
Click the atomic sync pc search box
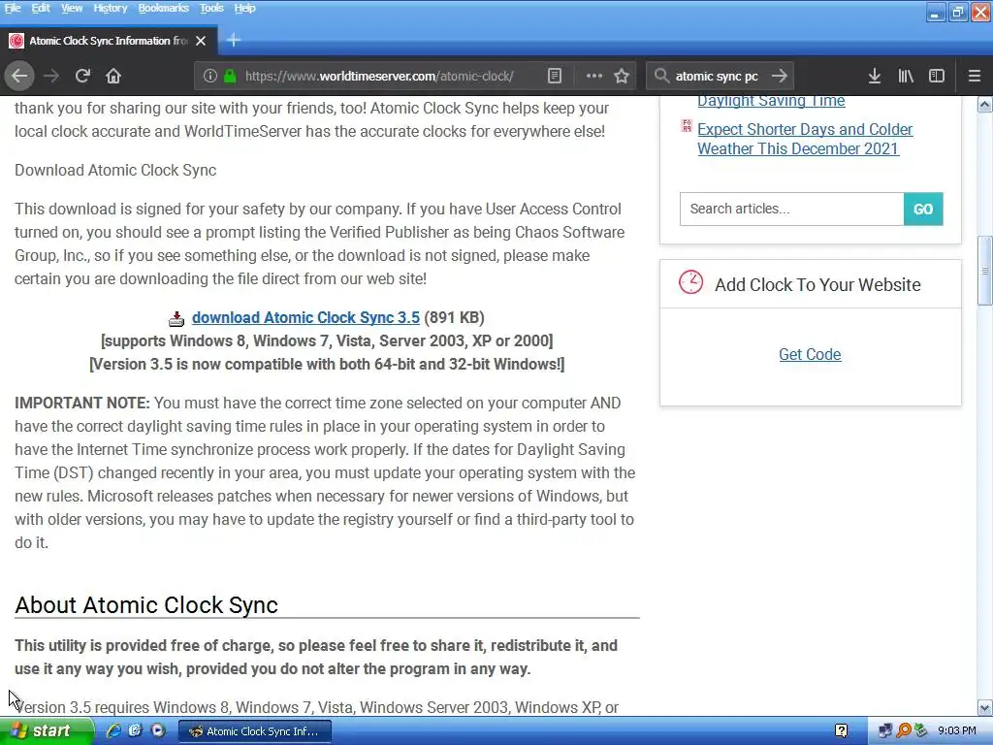click(717, 76)
